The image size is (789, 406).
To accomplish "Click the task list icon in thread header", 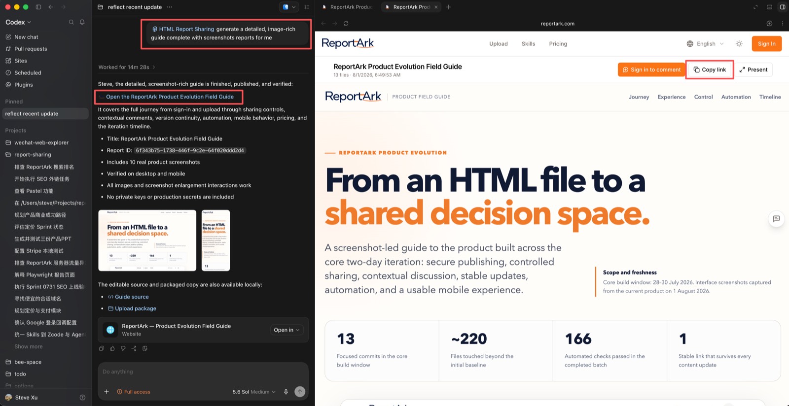I will click(307, 7).
